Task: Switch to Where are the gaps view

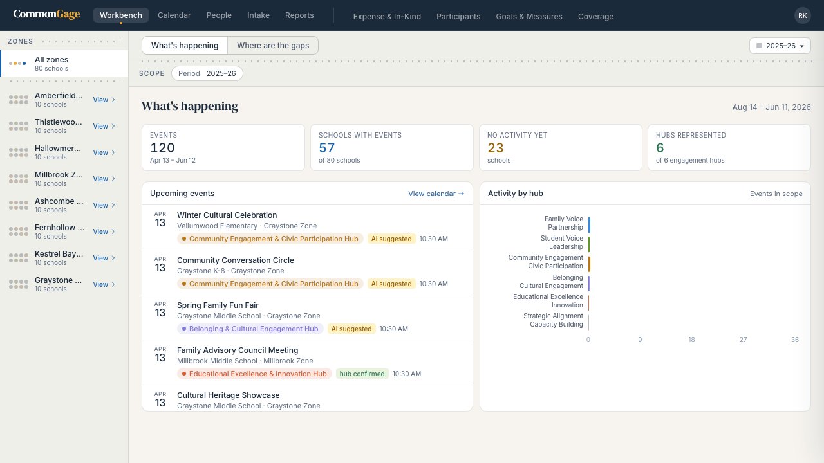Action: point(273,46)
